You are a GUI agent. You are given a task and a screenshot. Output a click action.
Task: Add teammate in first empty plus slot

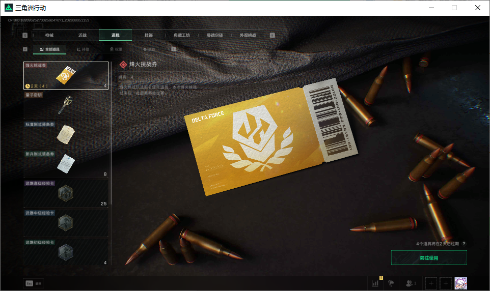(431, 283)
